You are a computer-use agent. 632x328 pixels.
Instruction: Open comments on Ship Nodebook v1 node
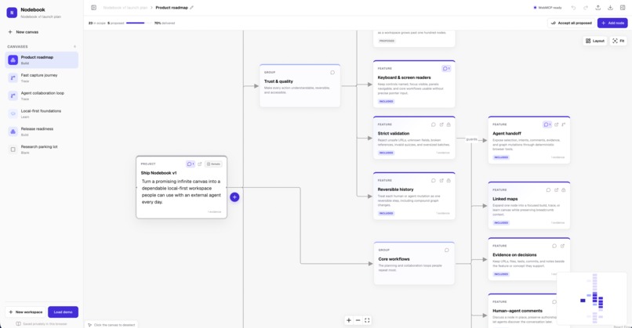pos(191,164)
